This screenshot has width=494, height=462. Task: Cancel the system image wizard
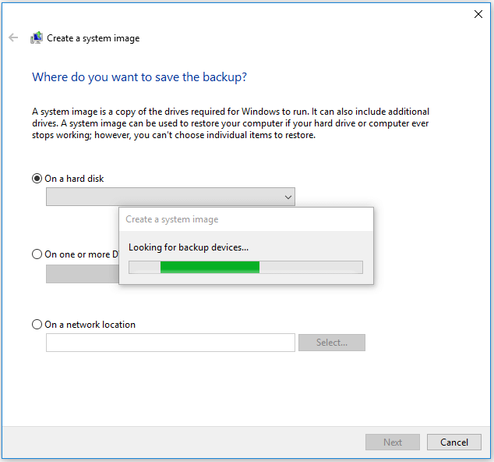453,442
